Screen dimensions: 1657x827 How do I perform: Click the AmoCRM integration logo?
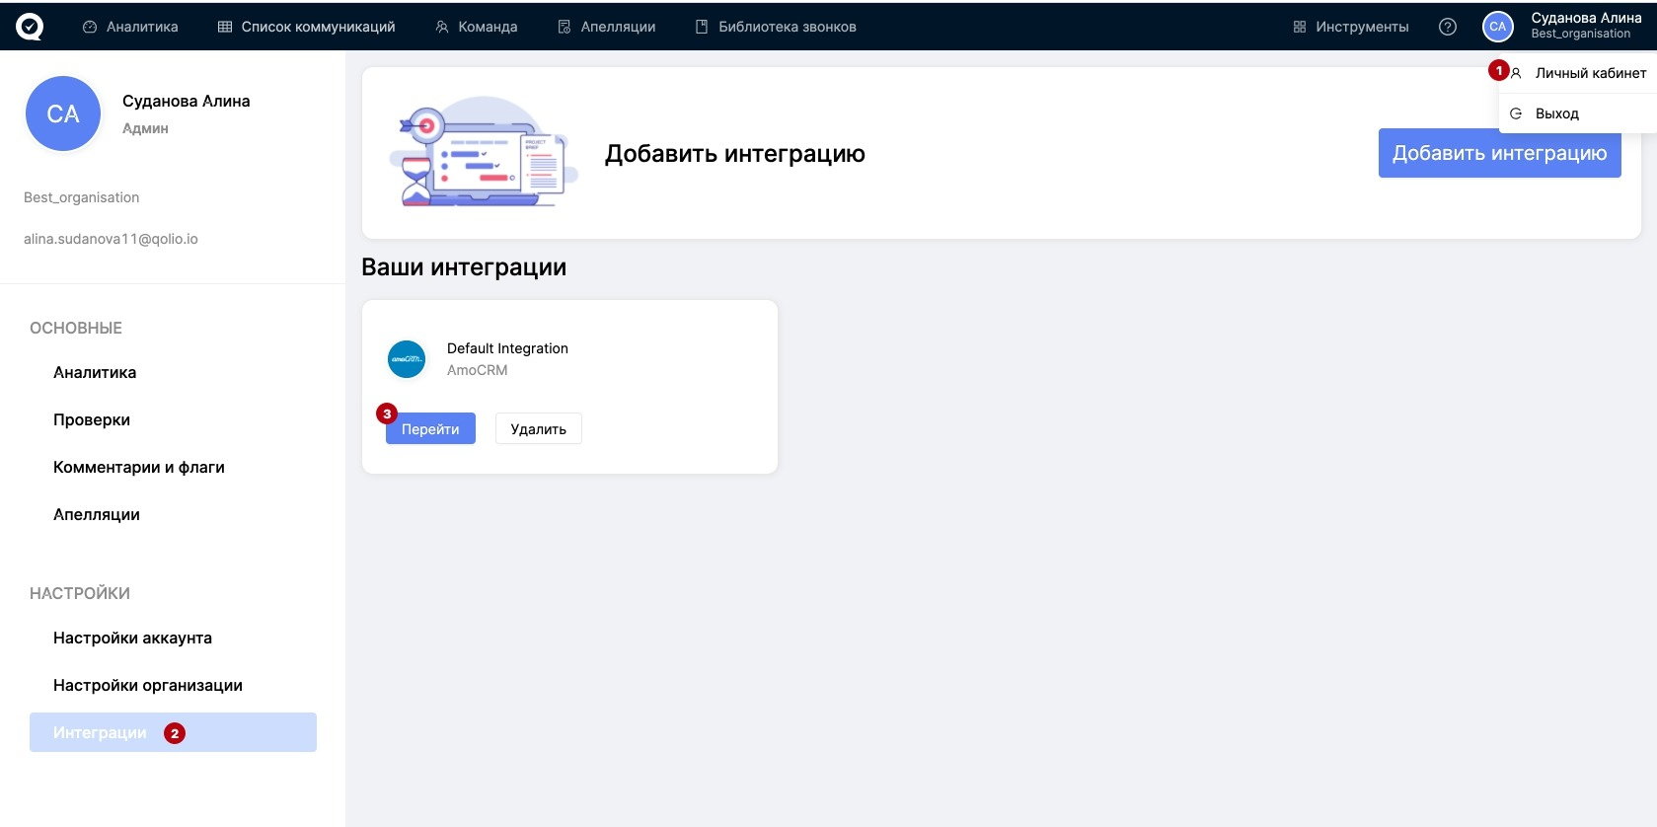(x=407, y=359)
